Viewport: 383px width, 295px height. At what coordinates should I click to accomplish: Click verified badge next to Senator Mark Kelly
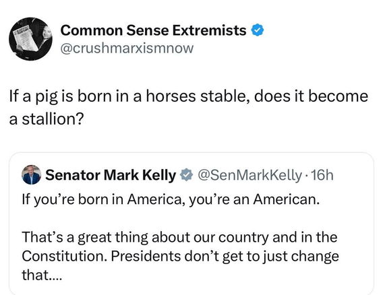187,174
